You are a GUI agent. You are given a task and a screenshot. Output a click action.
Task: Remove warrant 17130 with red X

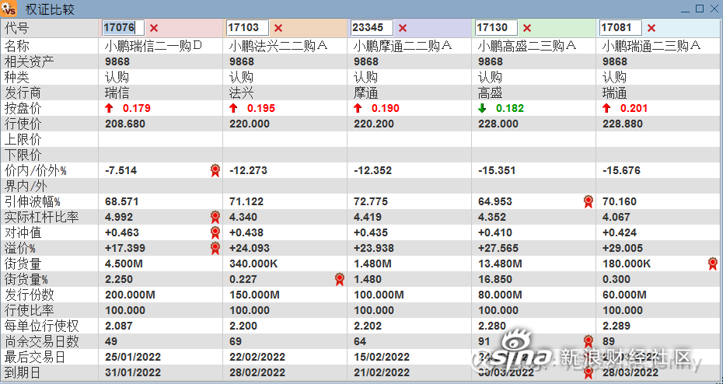[x=527, y=28]
